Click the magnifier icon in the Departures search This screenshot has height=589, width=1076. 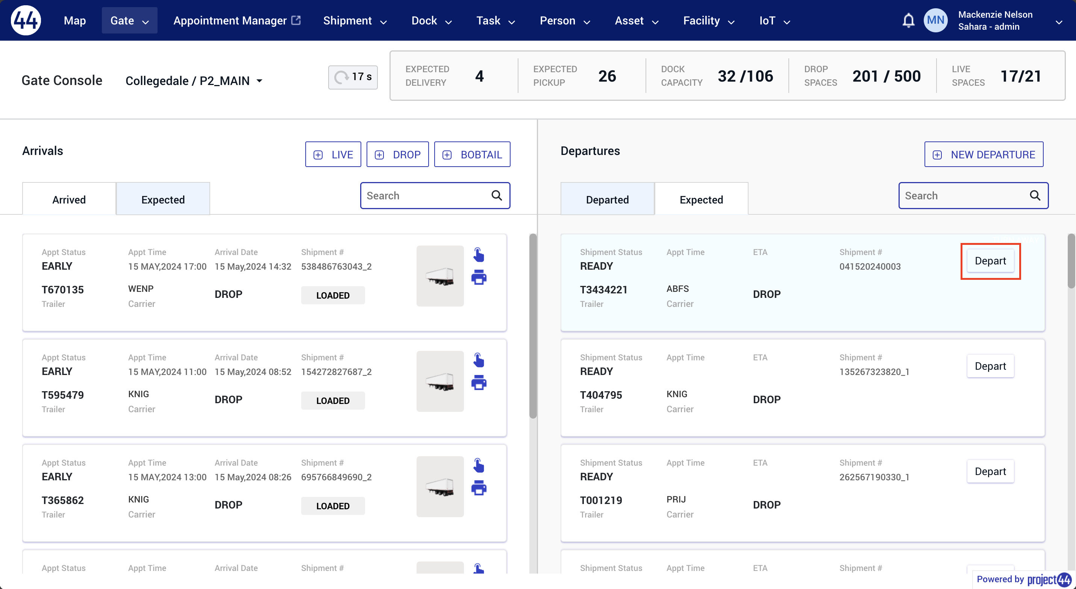1035,196
